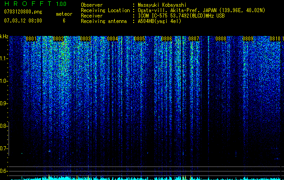
Task: Click the 0805 time marker
Action: pos(140,39)
